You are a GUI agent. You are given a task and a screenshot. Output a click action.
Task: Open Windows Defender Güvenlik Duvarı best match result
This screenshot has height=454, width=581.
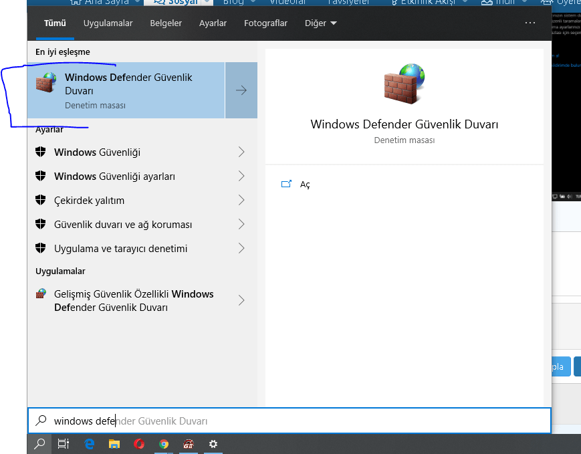[126, 90]
